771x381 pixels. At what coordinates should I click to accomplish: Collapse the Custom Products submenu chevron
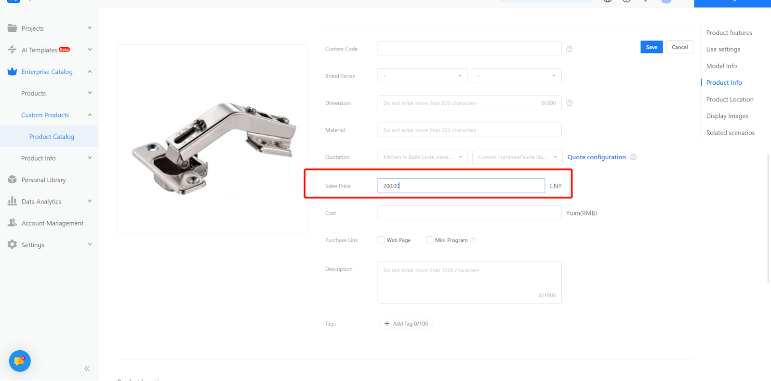pyautogui.click(x=90, y=114)
